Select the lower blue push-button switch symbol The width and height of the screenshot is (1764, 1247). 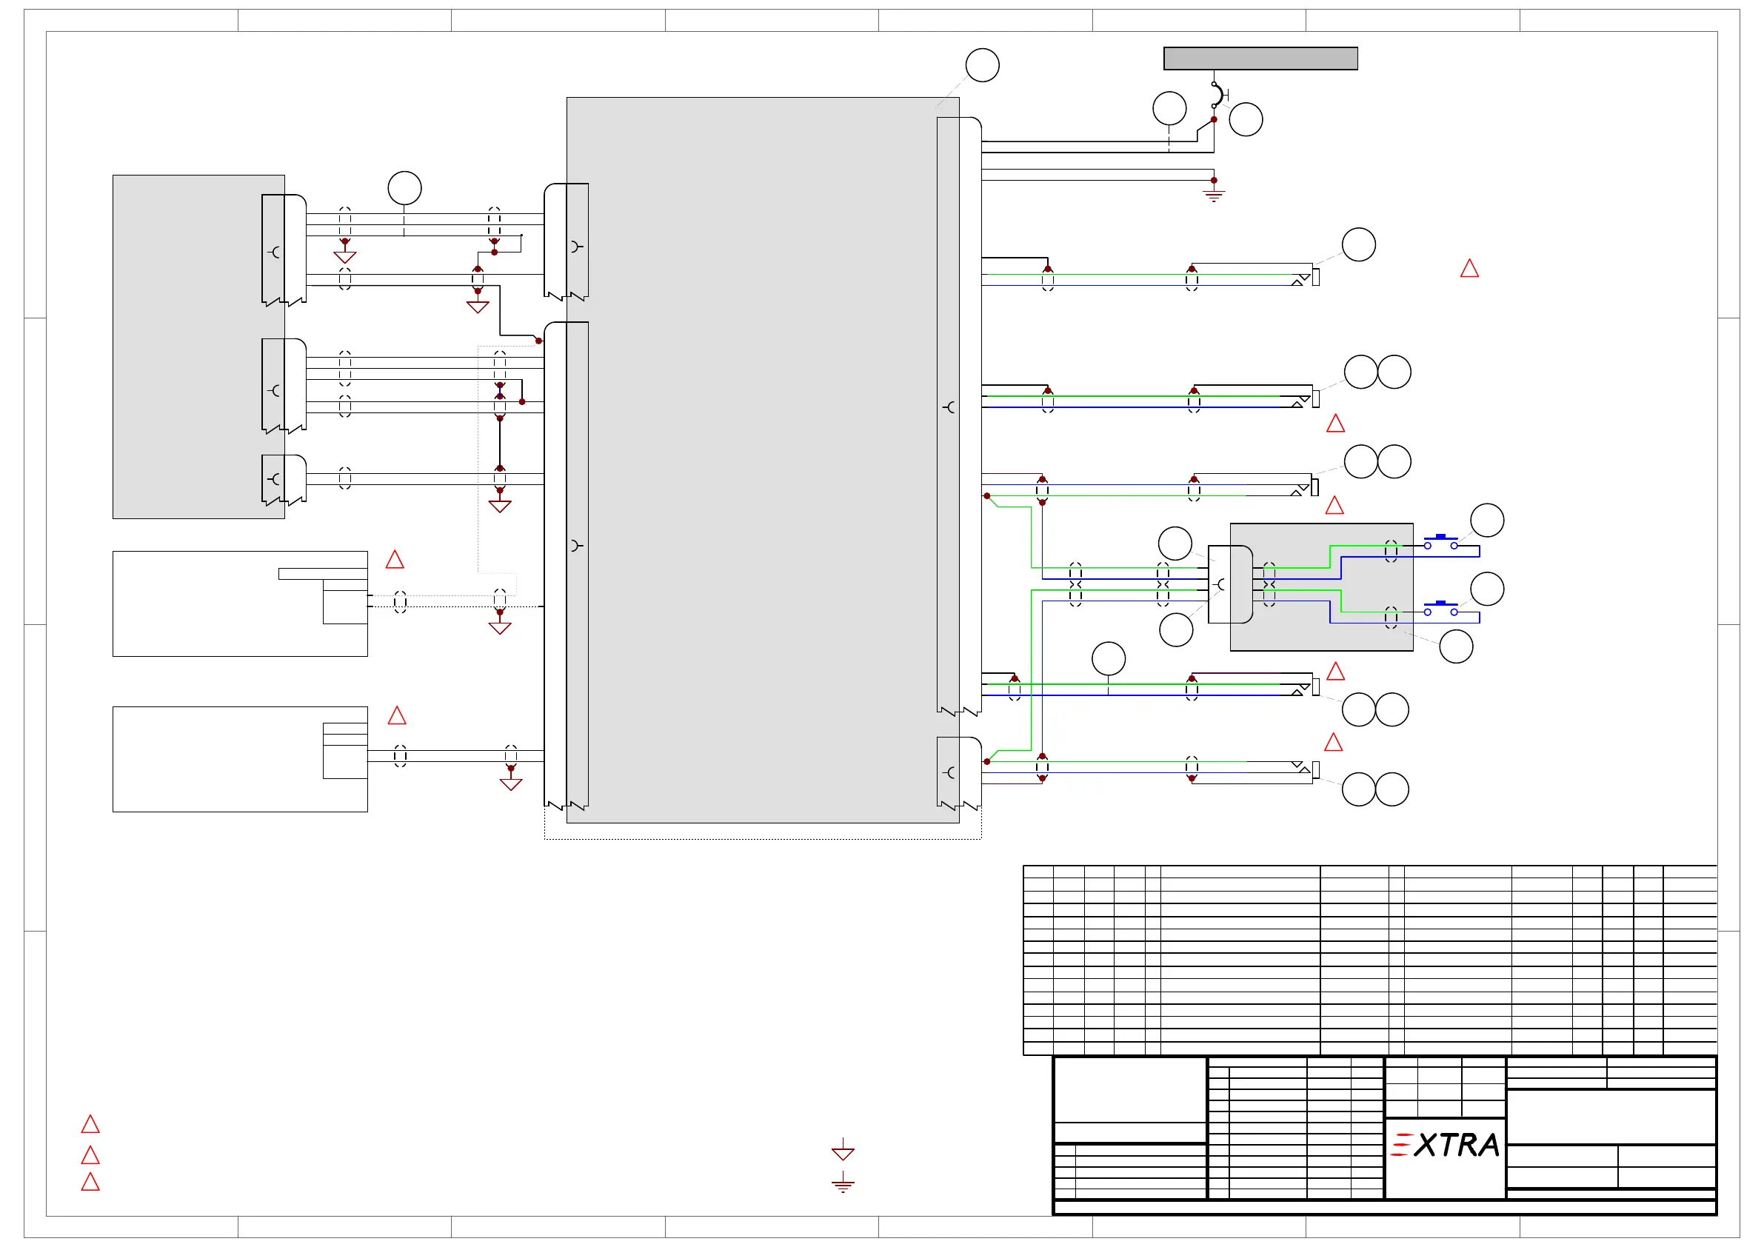click(1440, 609)
